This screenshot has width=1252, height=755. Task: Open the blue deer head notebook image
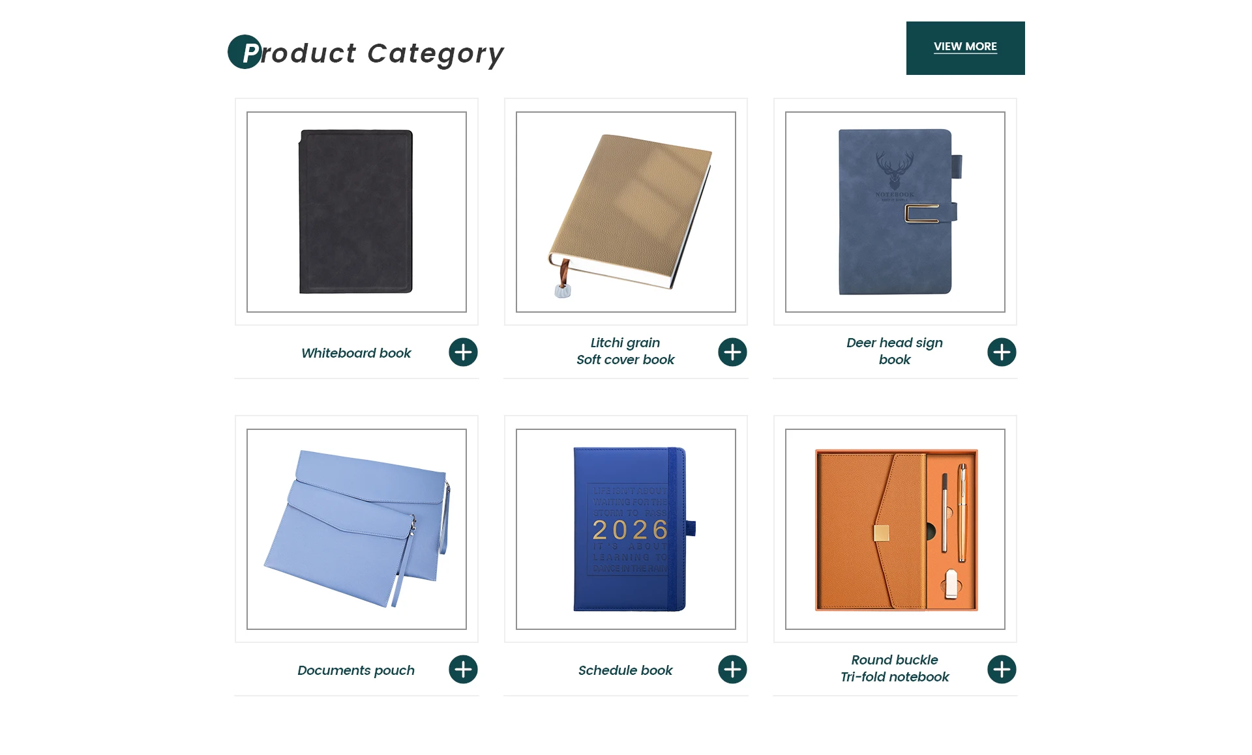(x=895, y=212)
